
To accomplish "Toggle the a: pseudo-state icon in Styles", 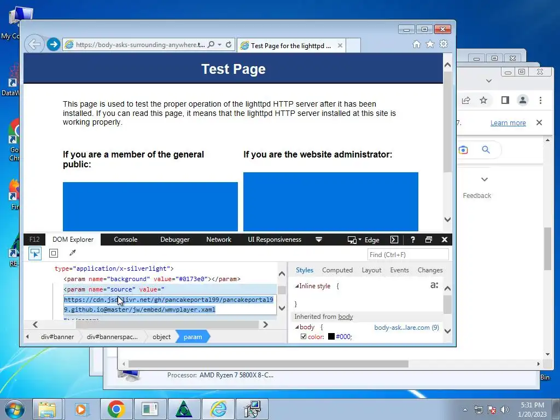I will 434,285.
